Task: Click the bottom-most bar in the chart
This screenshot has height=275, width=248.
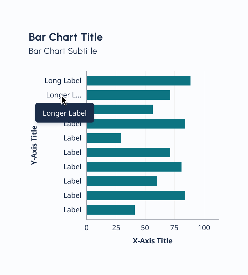Action: coord(111,210)
